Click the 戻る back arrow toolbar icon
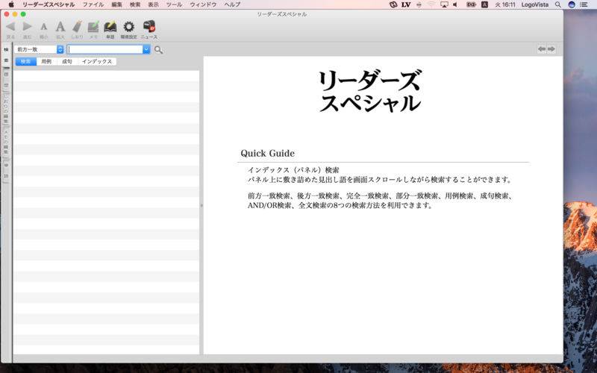597x373 pixels. pyautogui.click(x=10, y=27)
